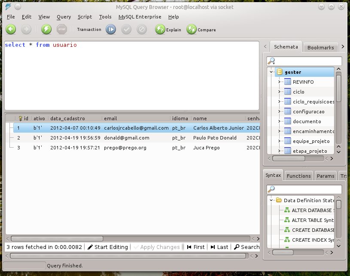
Task: Switch to the Bookmarks tab
Action: (x=320, y=48)
